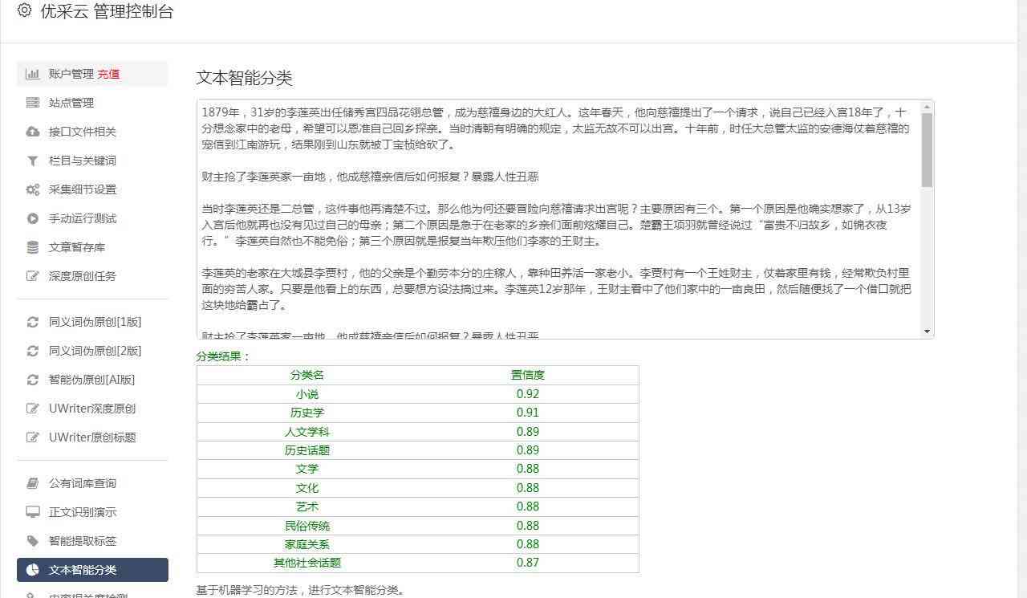Click the 家庭关系 category cell
1027x598 pixels.
(307, 544)
